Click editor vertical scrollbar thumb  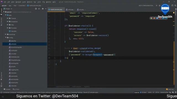174,63
